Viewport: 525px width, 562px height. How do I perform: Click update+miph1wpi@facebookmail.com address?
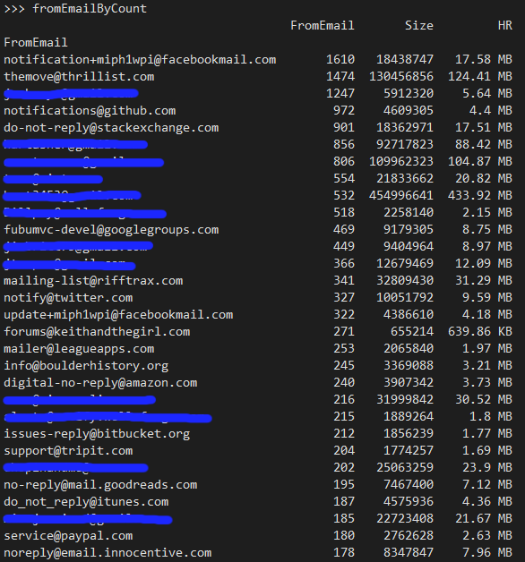point(118,315)
